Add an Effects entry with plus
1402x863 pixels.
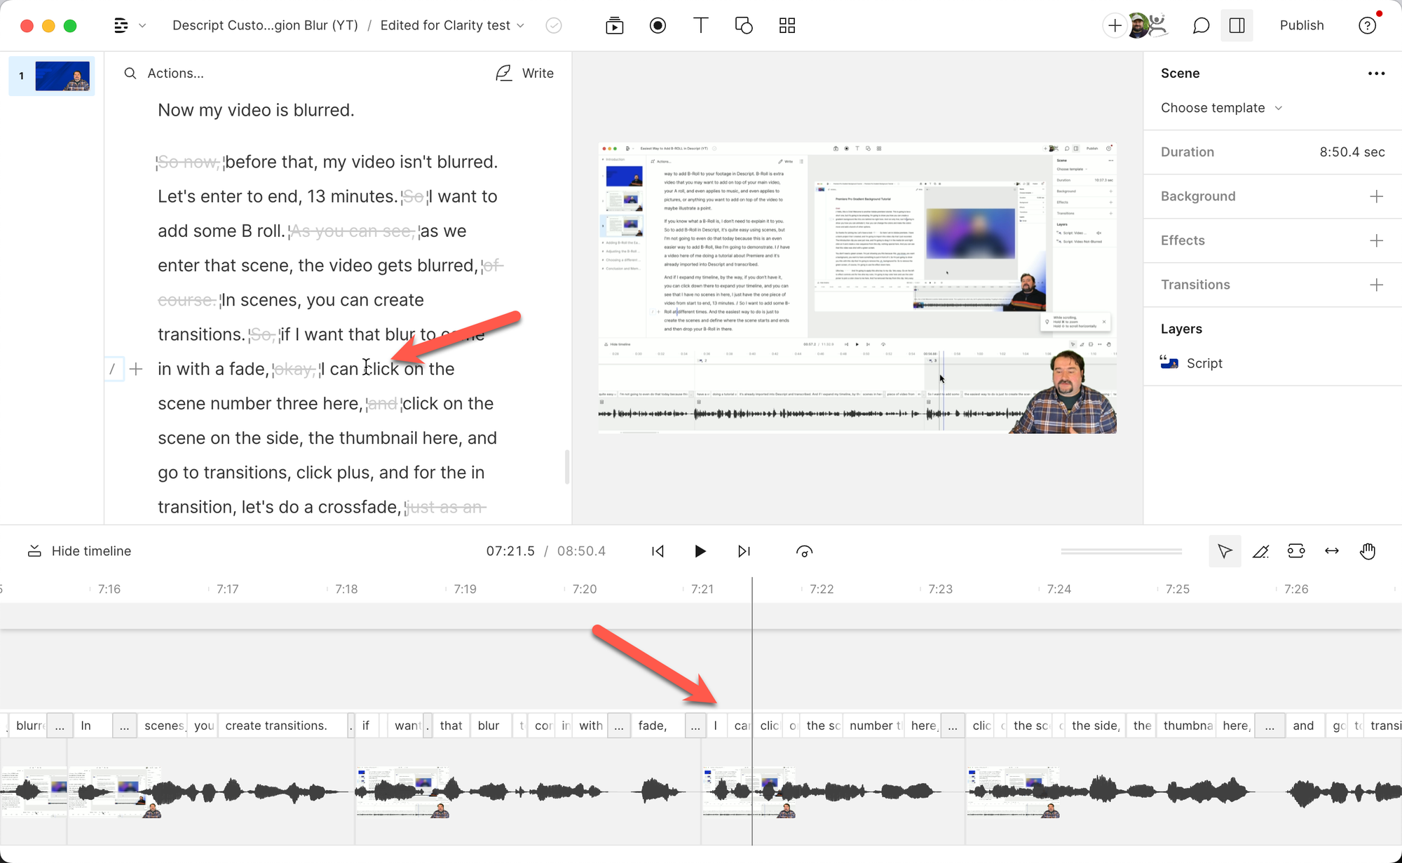tap(1376, 240)
